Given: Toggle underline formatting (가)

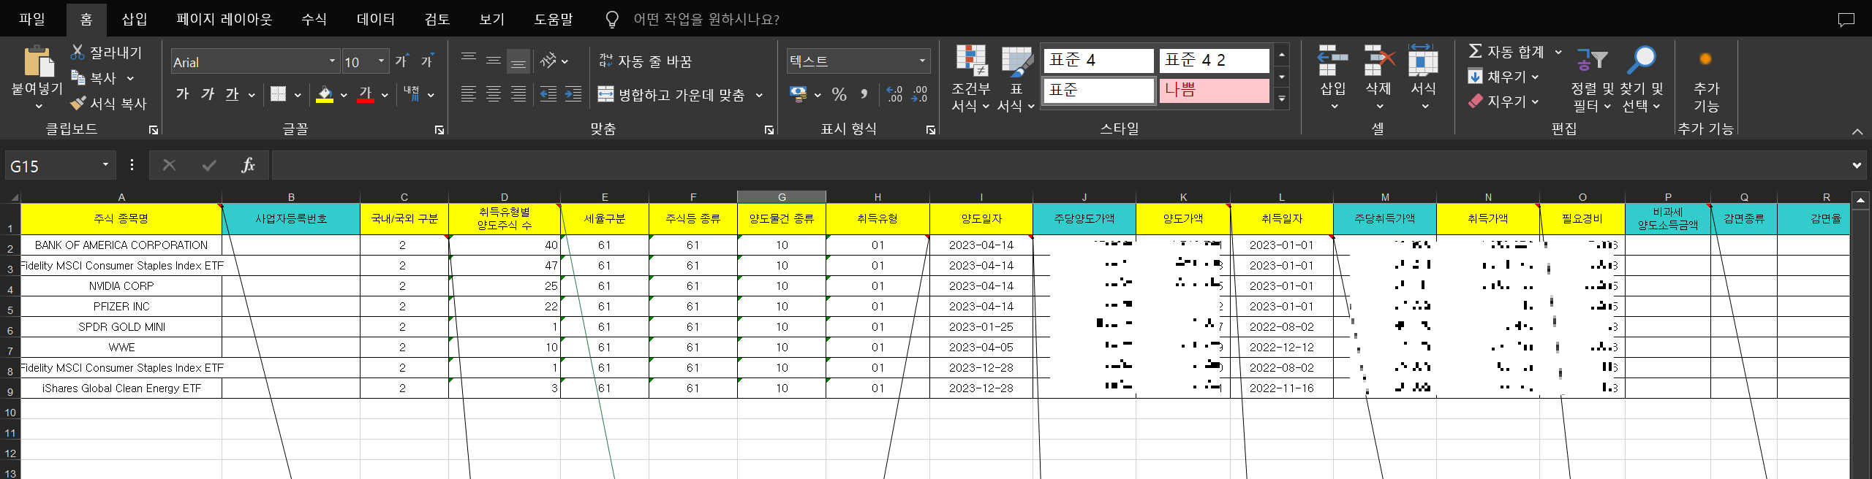Looking at the screenshot, I should [233, 94].
